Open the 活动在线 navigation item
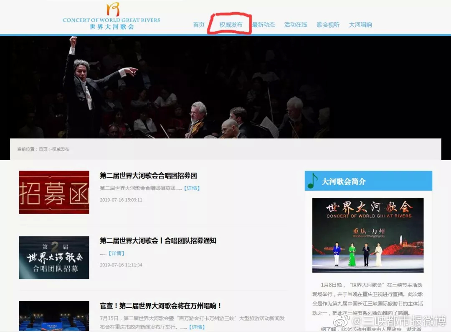 point(296,25)
